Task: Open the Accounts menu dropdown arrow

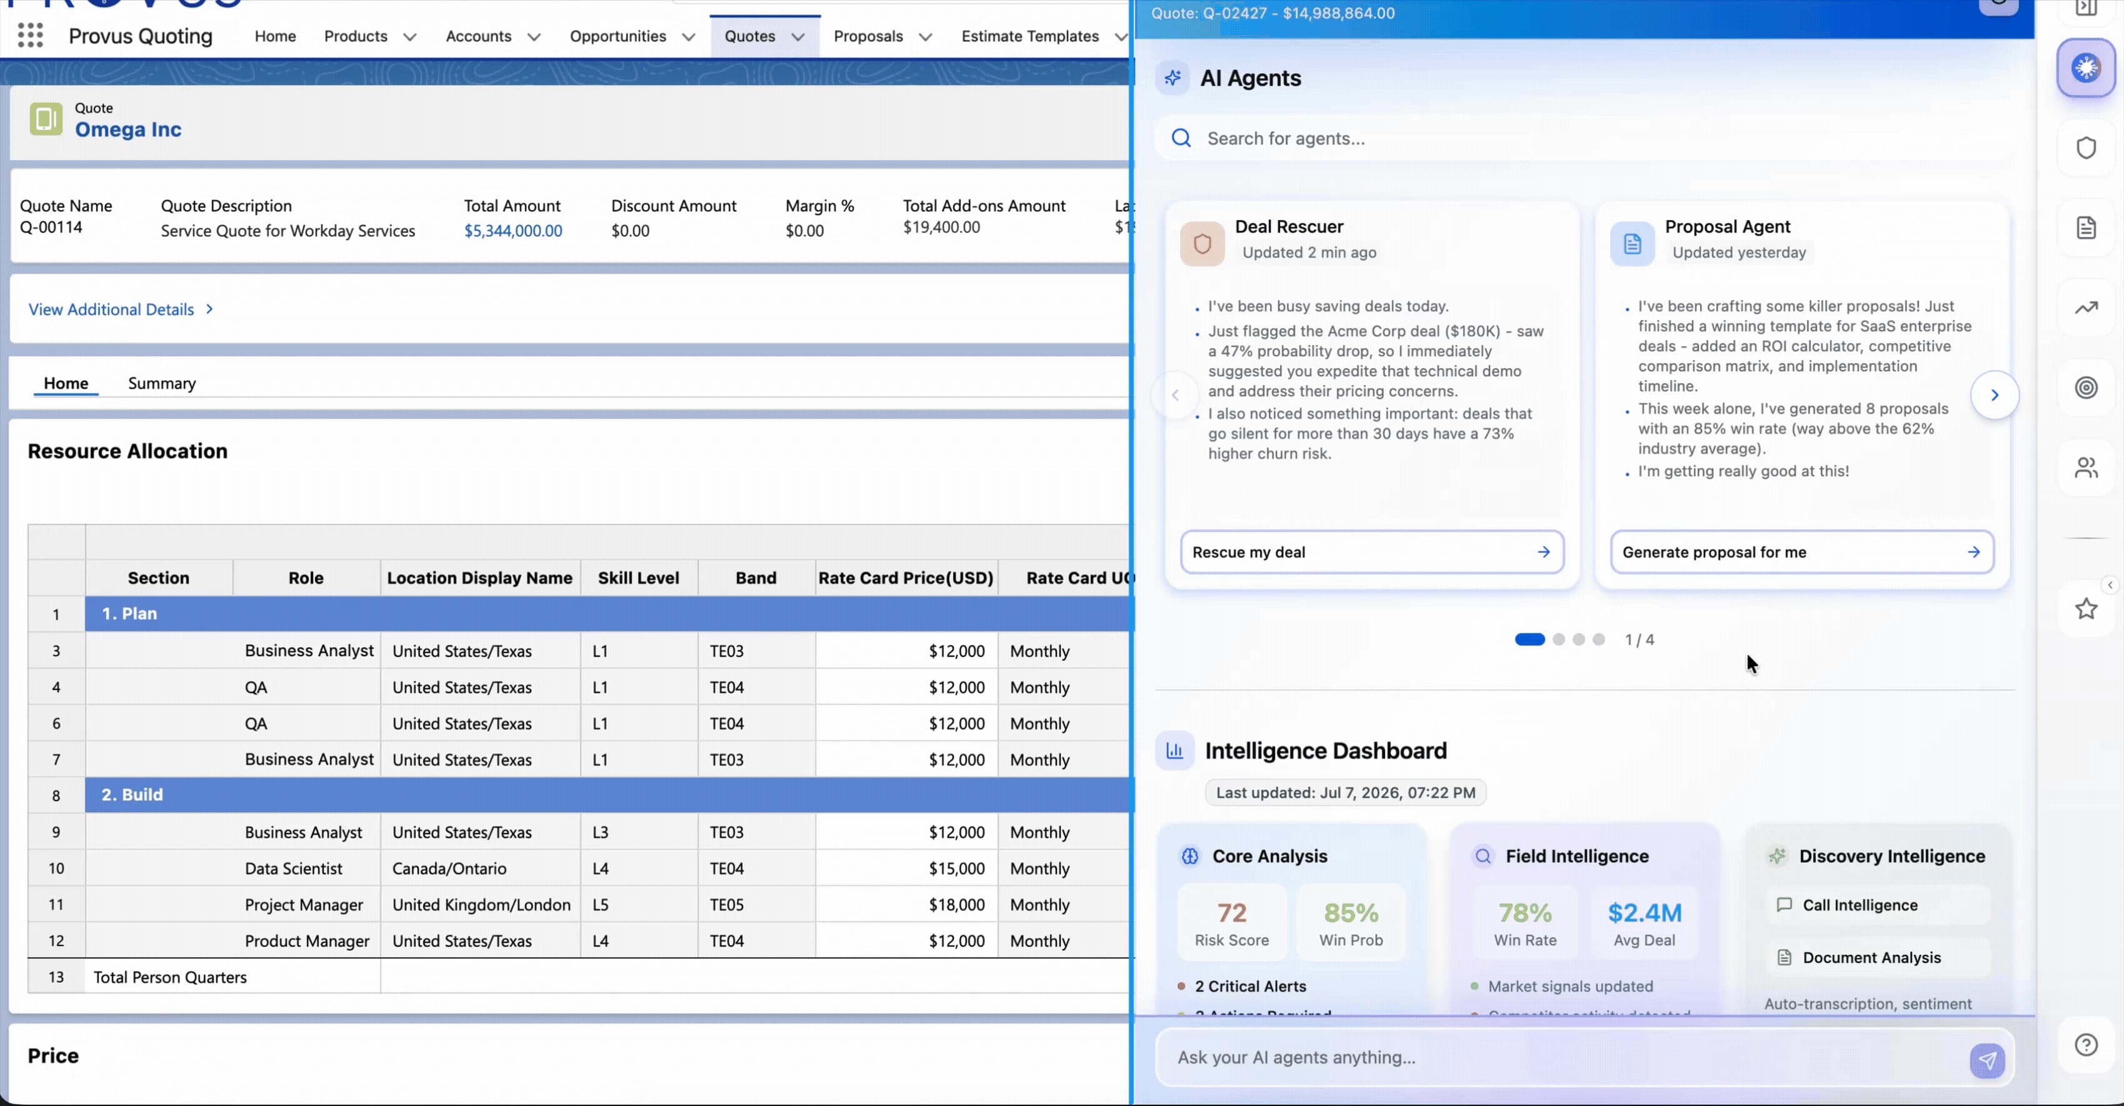Action: pyautogui.click(x=534, y=37)
